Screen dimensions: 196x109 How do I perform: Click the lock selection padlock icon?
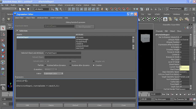(102, 9)
